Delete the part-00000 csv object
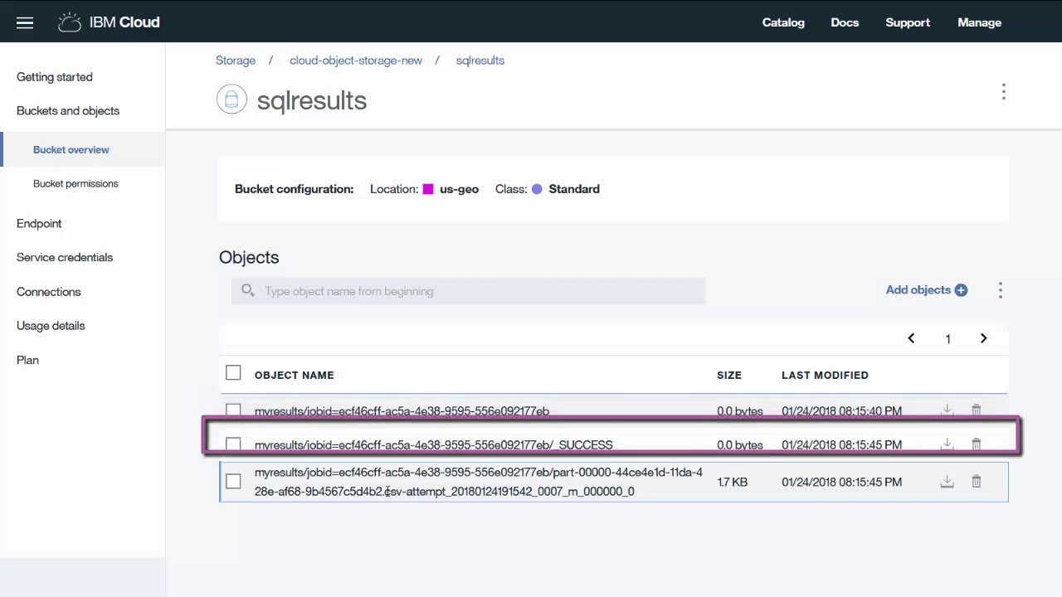The width and height of the screenshot is (1062, 597). (x=977, y=482)
